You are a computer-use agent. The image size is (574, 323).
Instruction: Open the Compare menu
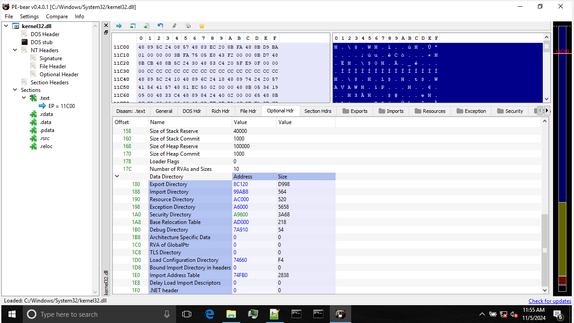(57, 17)
